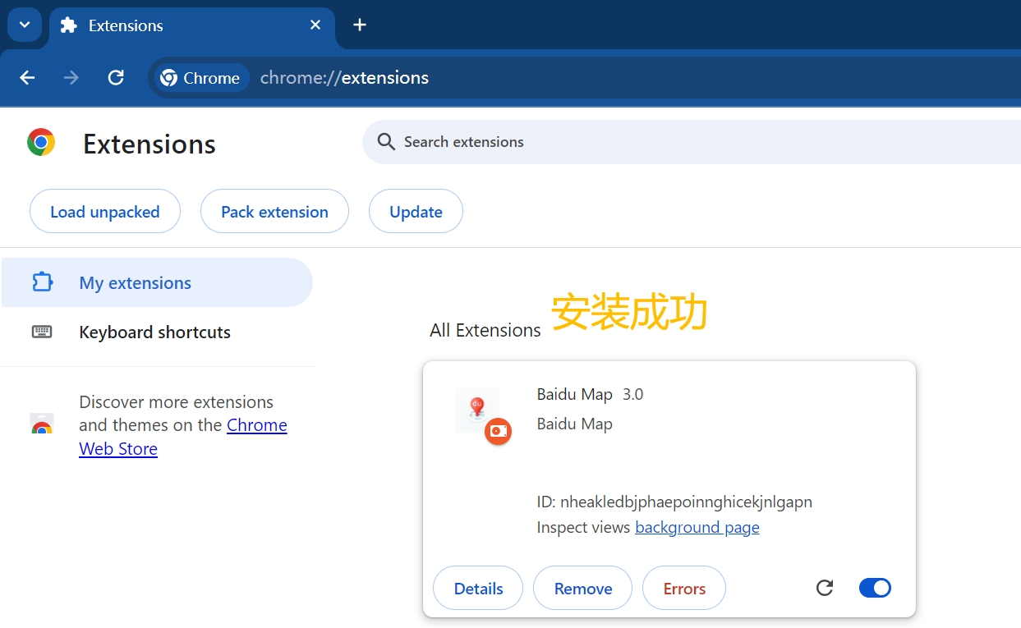Click the Update button
Image resolution: width=1021 pixels, height=628 pixels.
click(416, 212)
